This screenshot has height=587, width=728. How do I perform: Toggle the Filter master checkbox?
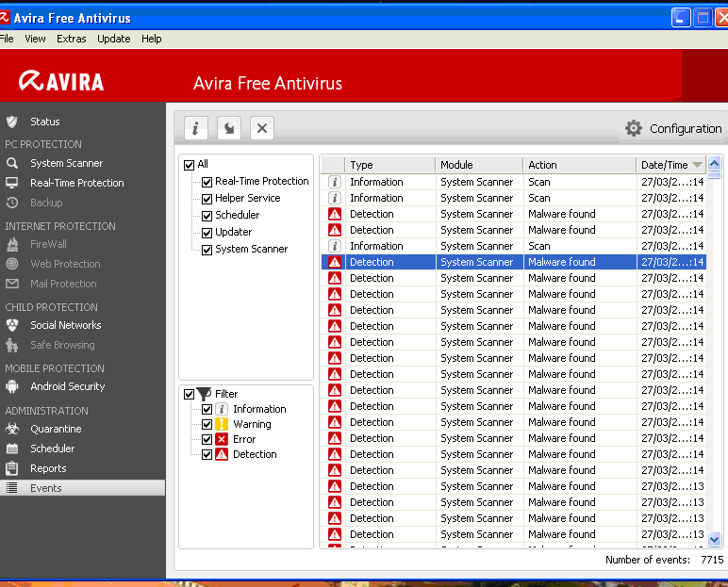[x=189, y=395]
